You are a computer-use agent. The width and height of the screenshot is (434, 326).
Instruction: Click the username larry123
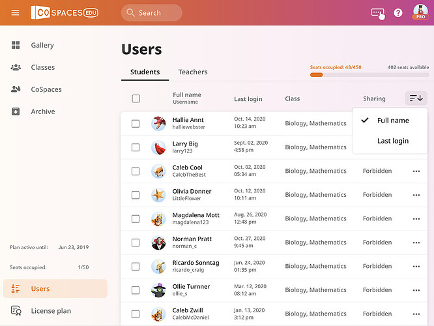click(182, 151)
